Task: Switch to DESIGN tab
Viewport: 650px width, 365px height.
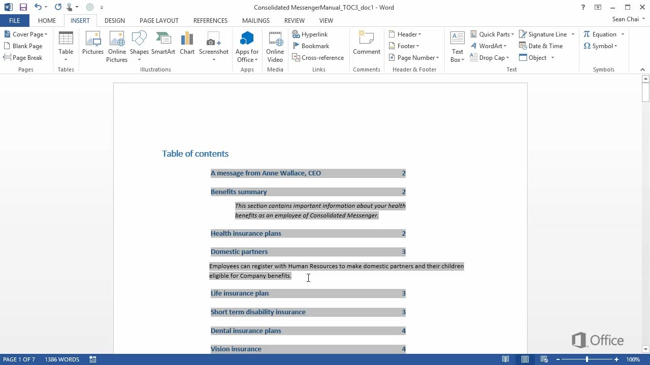Action: 114,20
